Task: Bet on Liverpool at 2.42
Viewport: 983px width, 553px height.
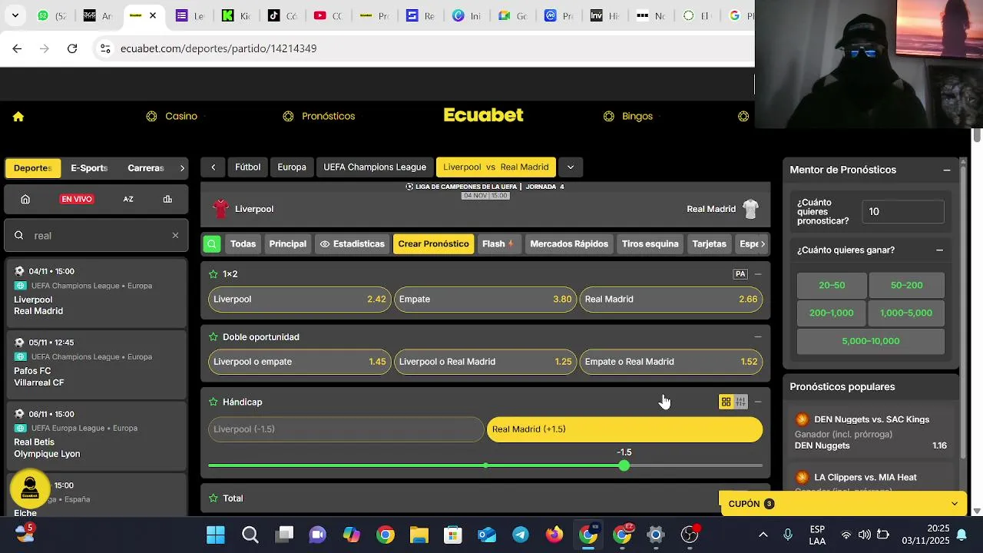Action: [300, 300]
